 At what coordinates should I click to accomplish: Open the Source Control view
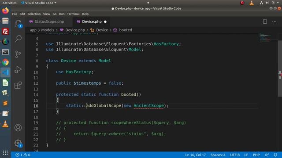click(x=18, y=54)
